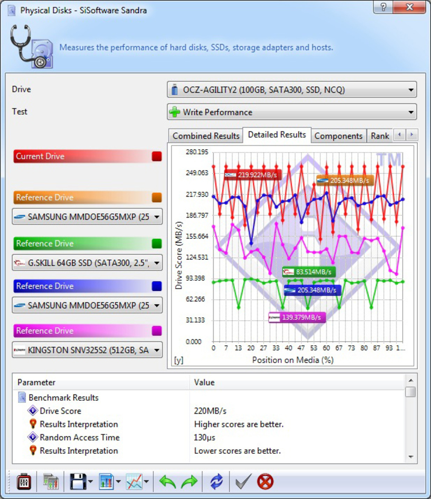Click the Drive Score diamond icon
Viewport: 431px width, 499px height.
(32, 411)
